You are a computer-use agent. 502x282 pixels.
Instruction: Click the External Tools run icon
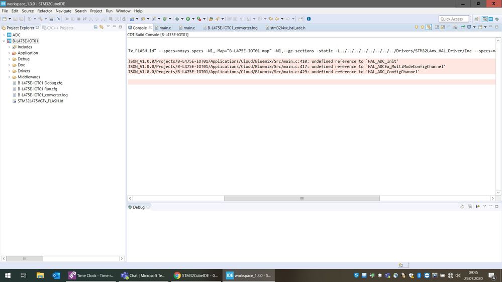[x=199, y=19]
